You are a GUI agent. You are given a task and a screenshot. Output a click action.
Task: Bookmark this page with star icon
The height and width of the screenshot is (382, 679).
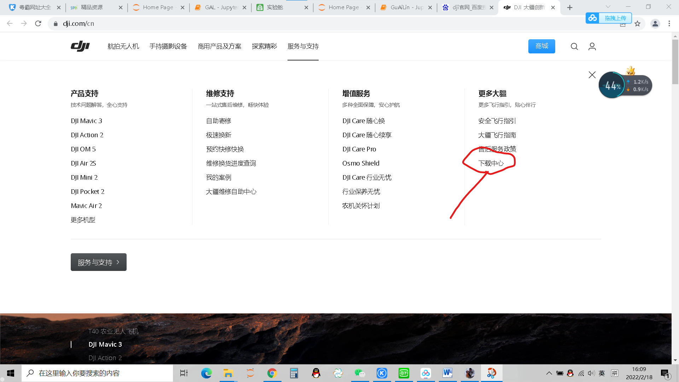[x=637, y=24]
